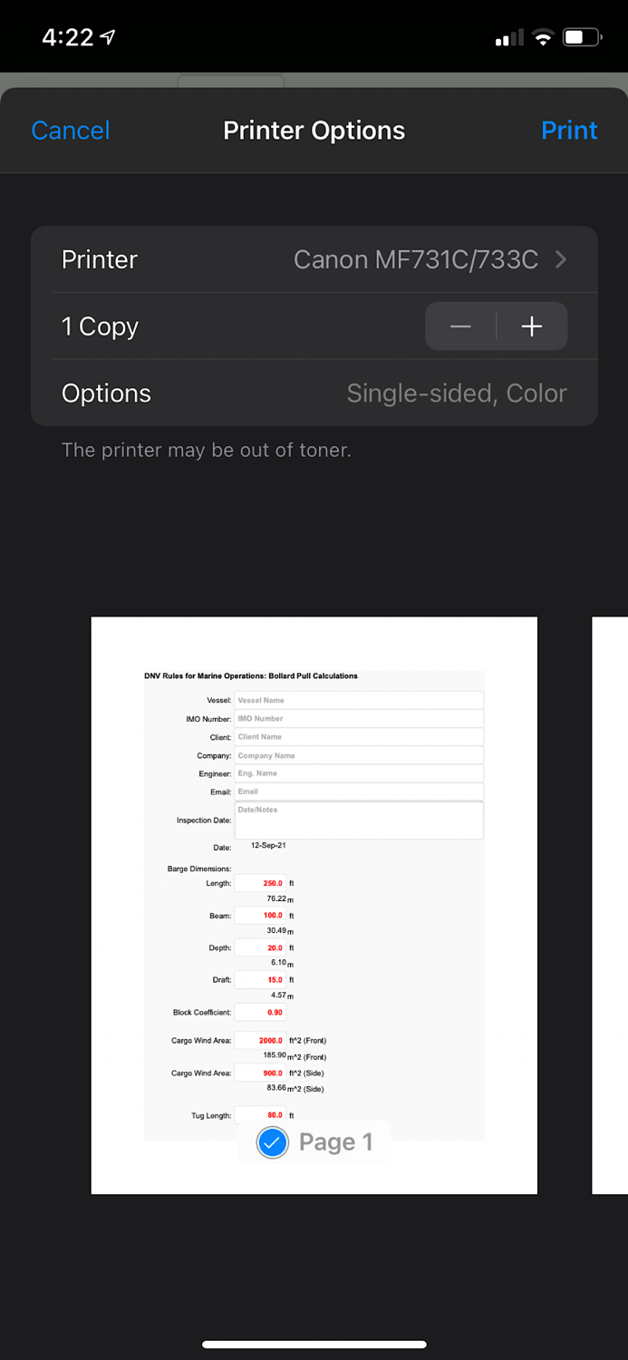Cancel the printer options sheet

click(x=71, y=131)
